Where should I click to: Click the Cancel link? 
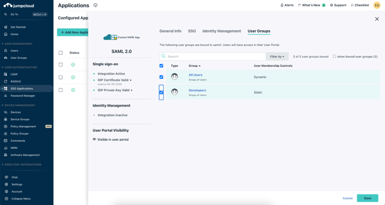pos(348,198)
